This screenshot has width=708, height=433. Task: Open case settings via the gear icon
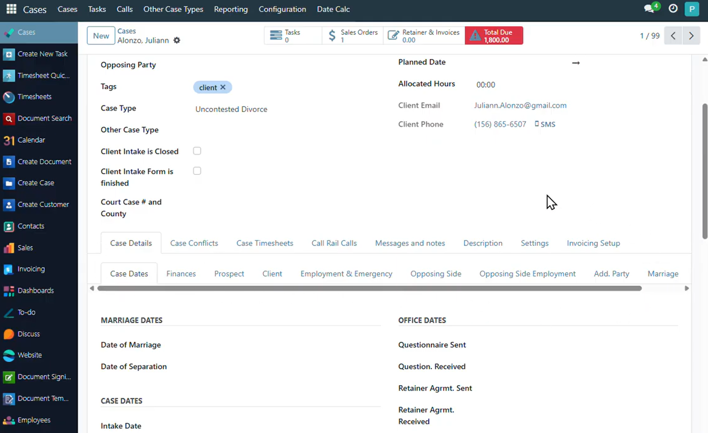(x=177, y=40)
